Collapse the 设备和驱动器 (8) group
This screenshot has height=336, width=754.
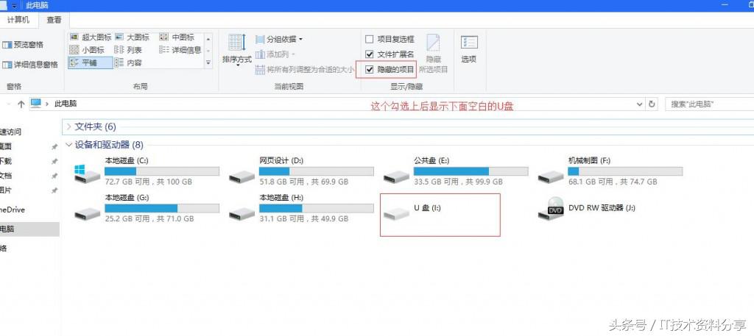pyautogui.click(x=70, y=145)
